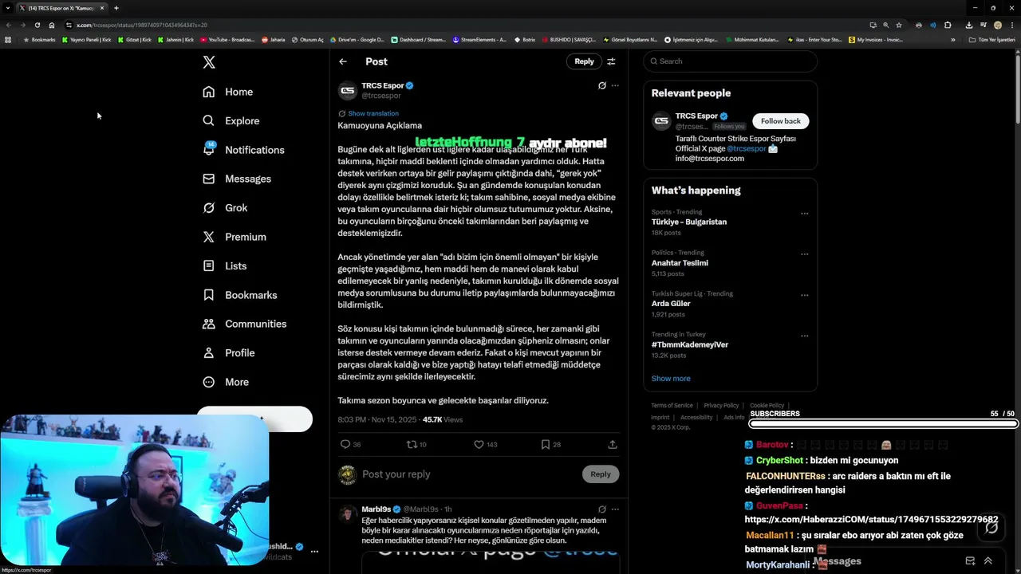This screenshot has height=574, width=1021.
Task: Open more options on TRCS Espor post
Action: [x=615, y=85]
